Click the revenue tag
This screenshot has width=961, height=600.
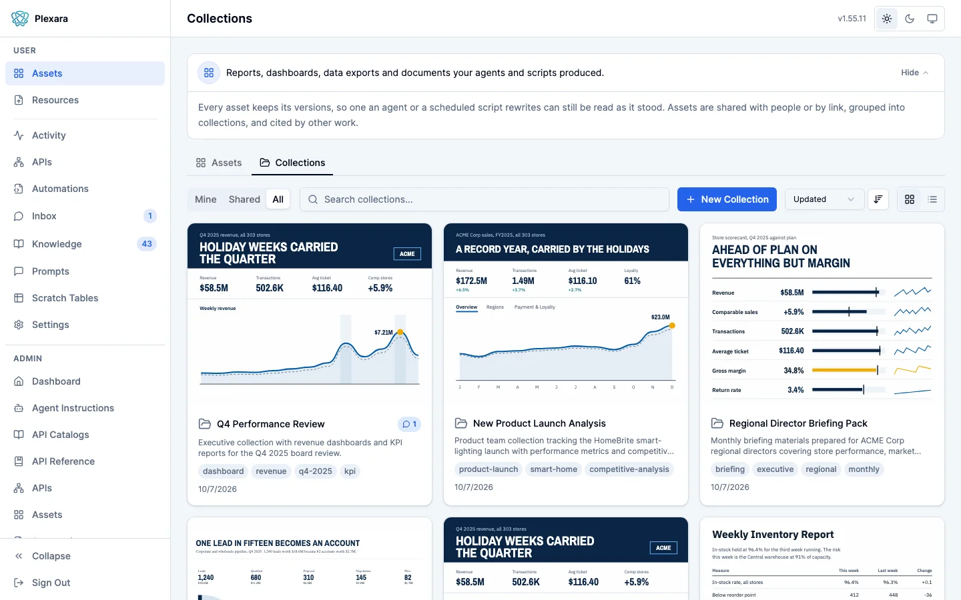271,471
